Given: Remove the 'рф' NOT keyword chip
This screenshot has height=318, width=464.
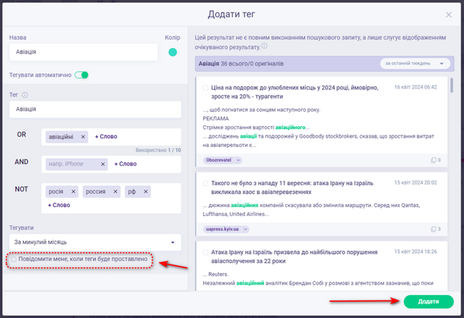Looking at the screenshot, I should [x=146, y=192].
